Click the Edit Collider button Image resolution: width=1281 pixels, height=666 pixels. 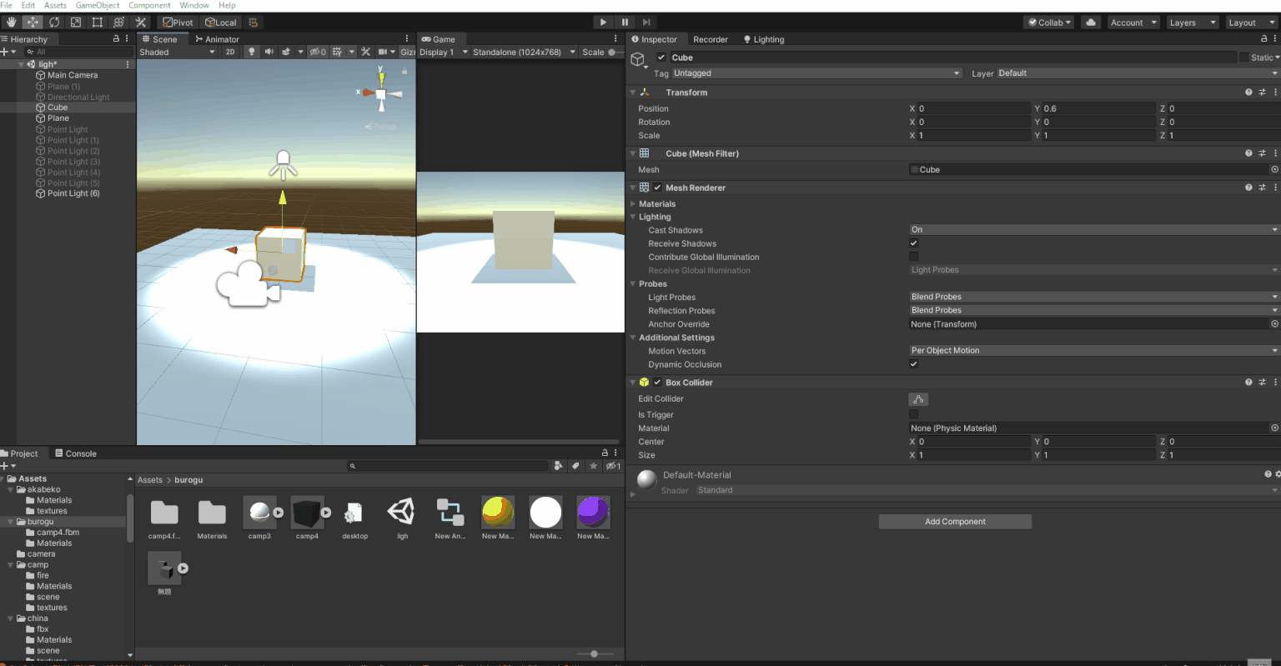tap(917, 399)
